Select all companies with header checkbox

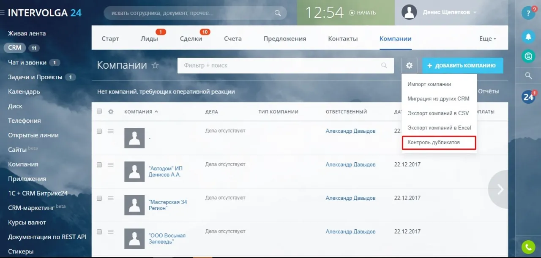coord(99,111)
